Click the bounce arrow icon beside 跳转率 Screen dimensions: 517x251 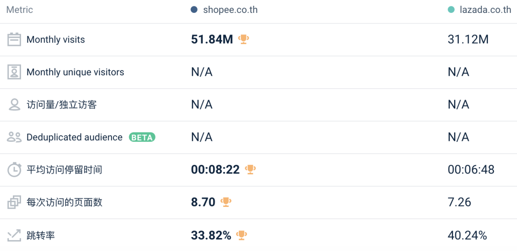14,235
